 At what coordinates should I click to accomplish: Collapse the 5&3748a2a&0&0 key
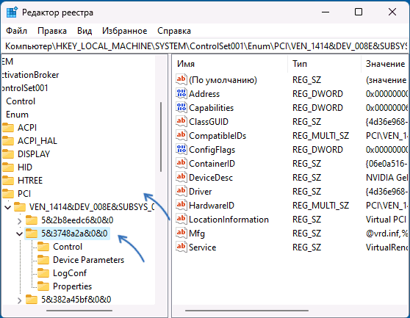[20, 234]
